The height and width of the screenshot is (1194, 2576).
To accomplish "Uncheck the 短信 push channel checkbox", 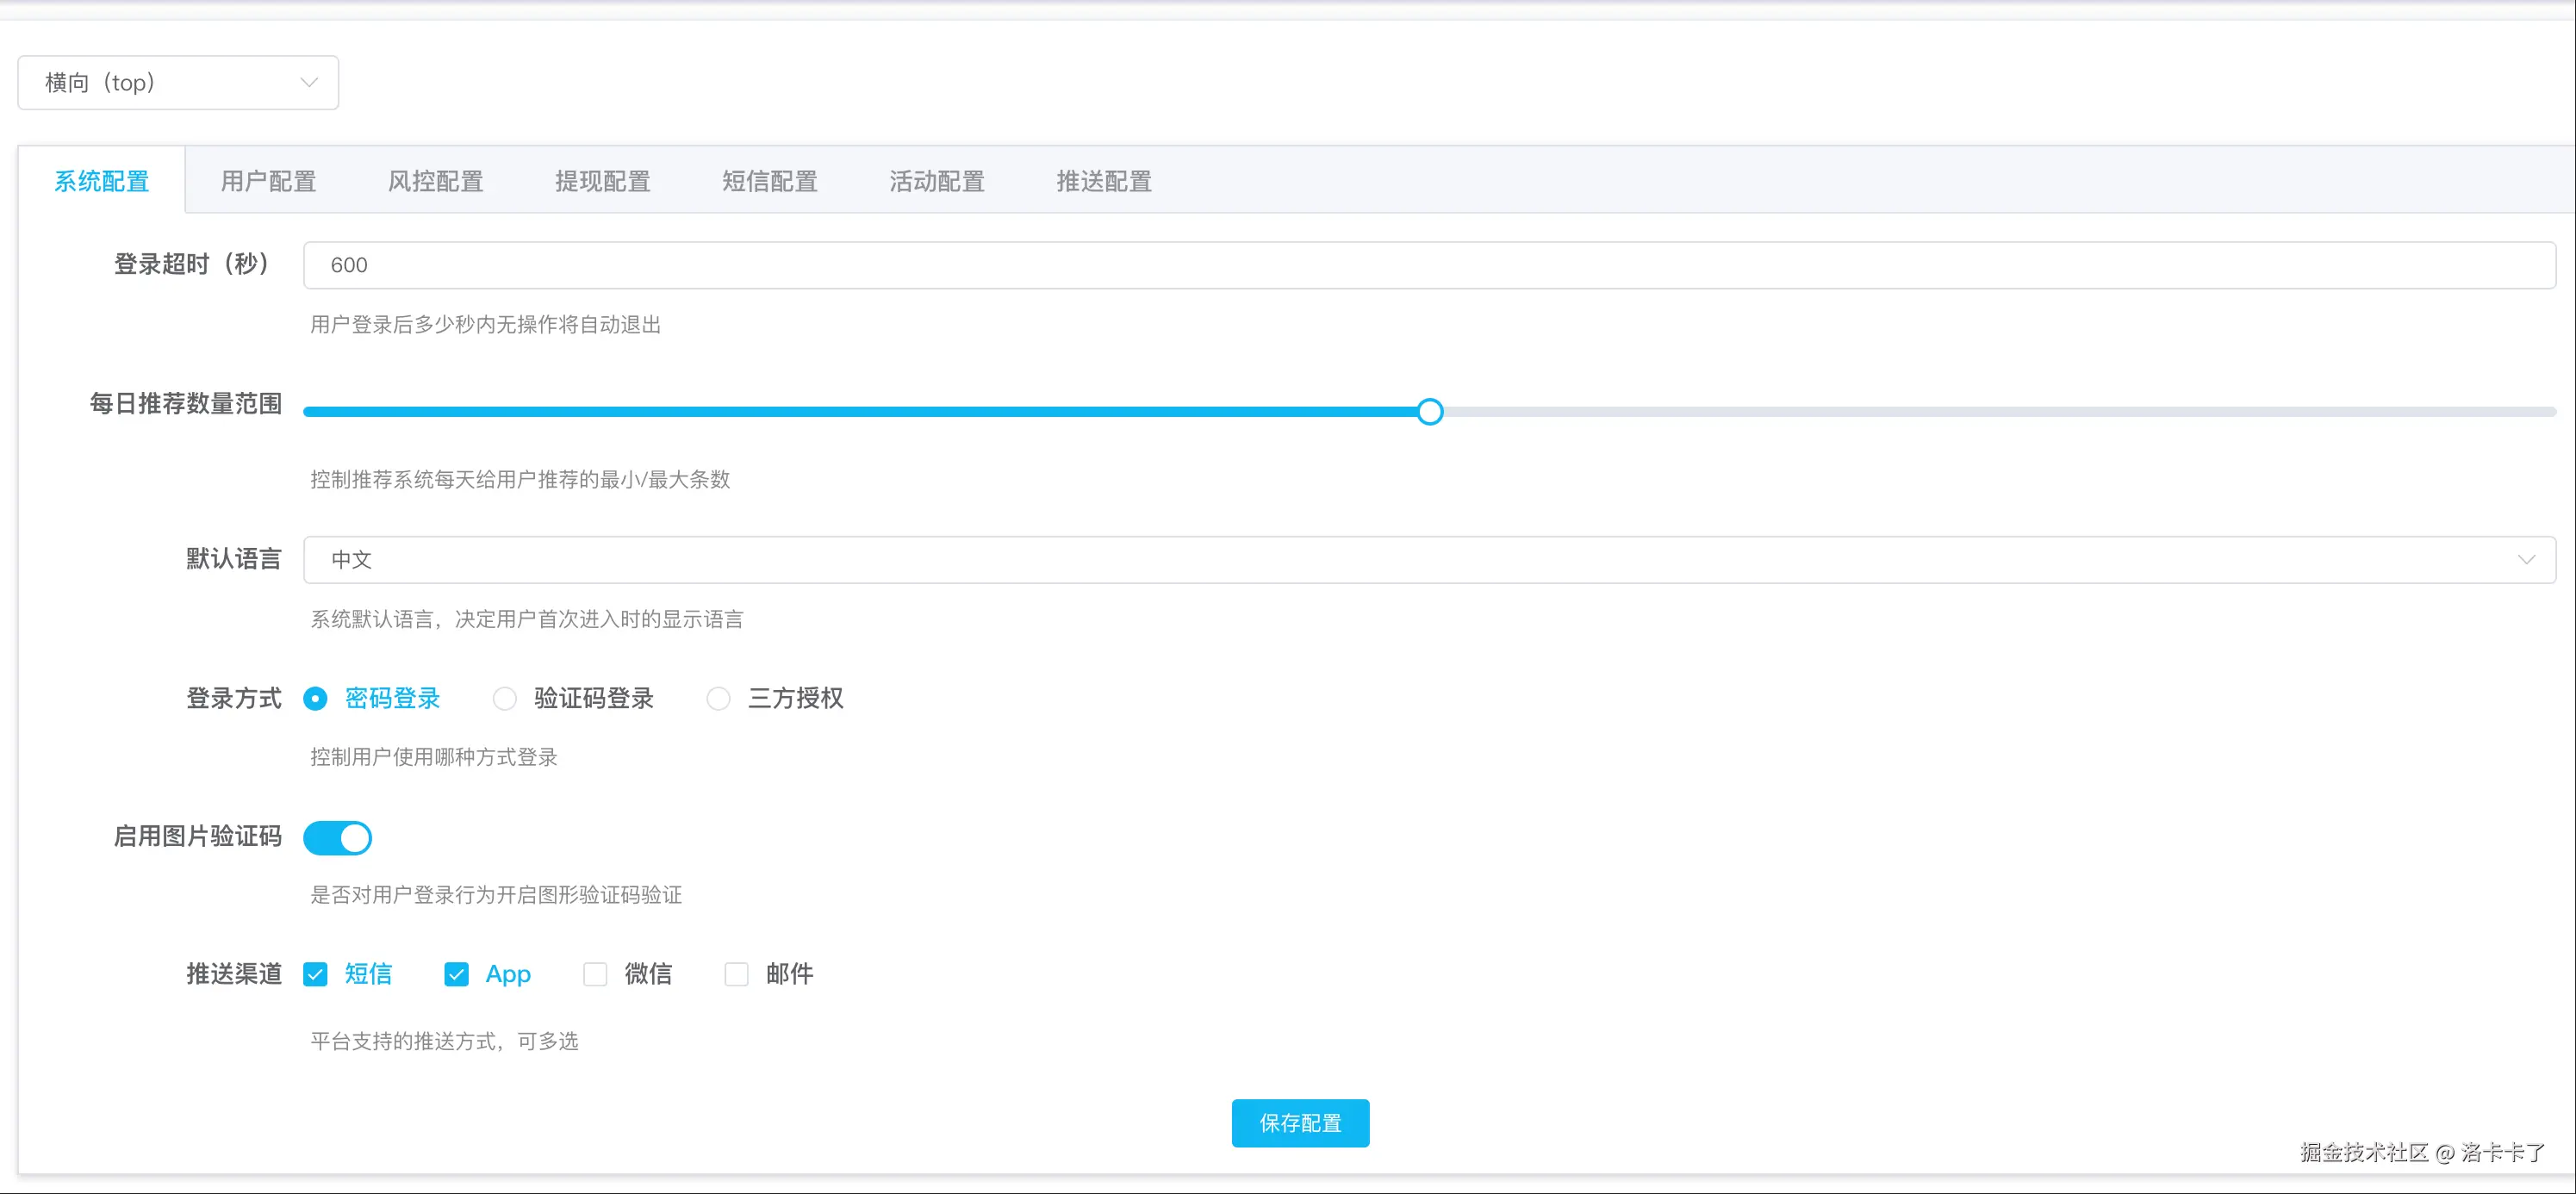I will (x=315, y=975).
